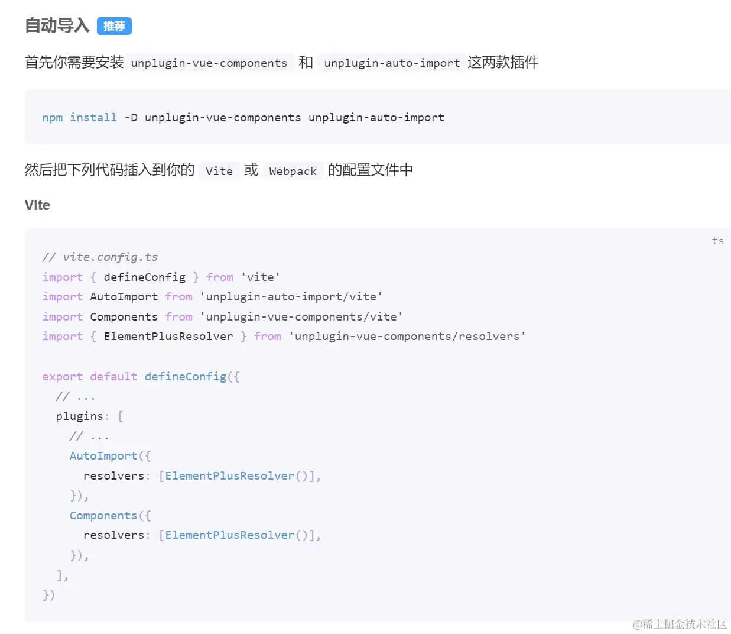Viewport: 731px width, 634px height.
Task: Click the 自动导入 heading
Action: click(57, 25)
